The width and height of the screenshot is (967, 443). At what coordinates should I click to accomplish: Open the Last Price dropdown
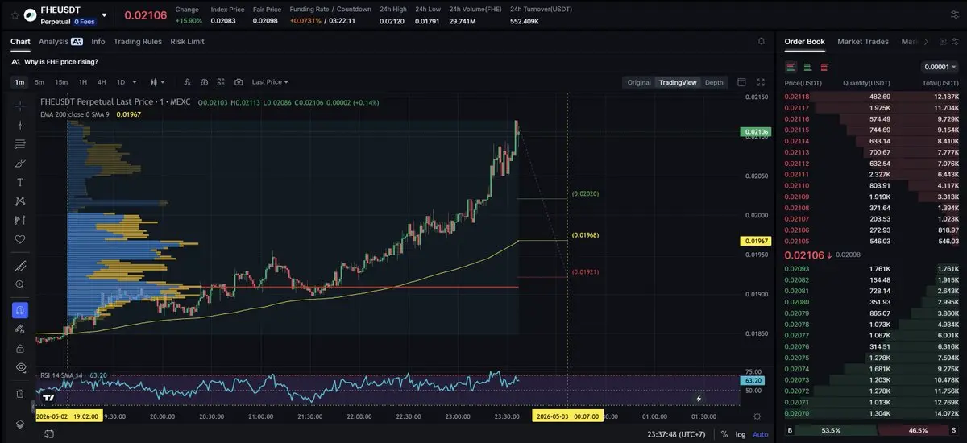[x=270, y=82]
